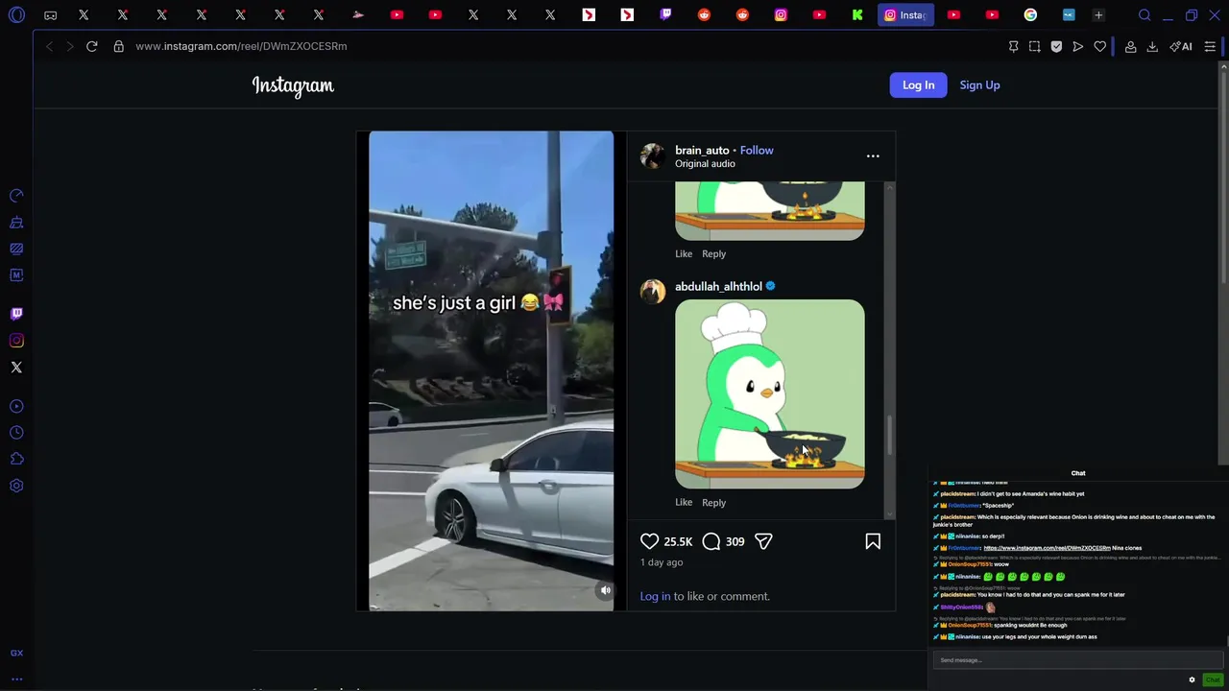
Task: Switch to the Kick browser tab
Action: tap(857, 15)
